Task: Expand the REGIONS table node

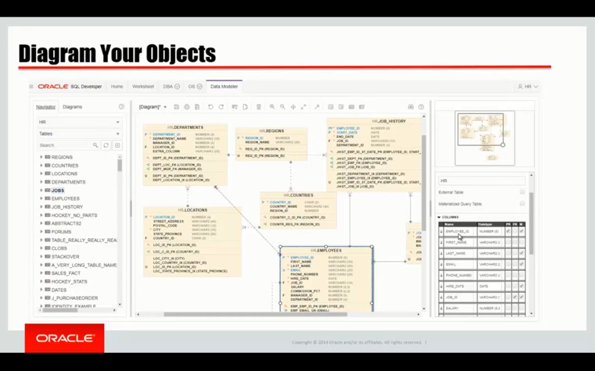Action: click(x=41, y=157)
